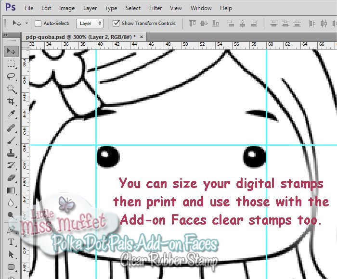The image size is (337, 279).
Task: Enable the Auto-Select checkbox
Action: pos(39,23)
